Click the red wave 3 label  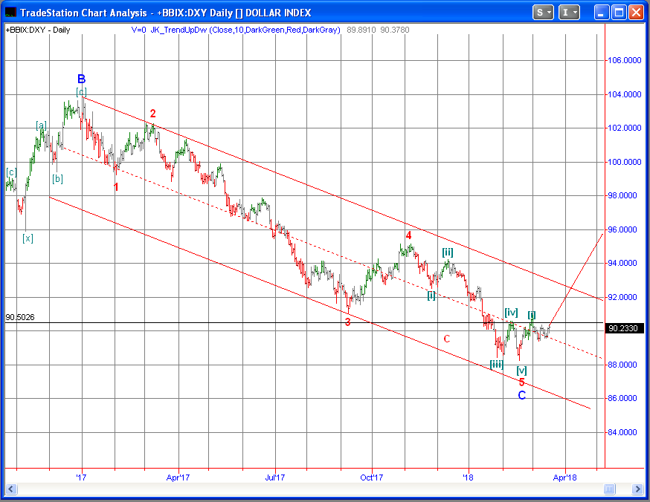(347, 322)
